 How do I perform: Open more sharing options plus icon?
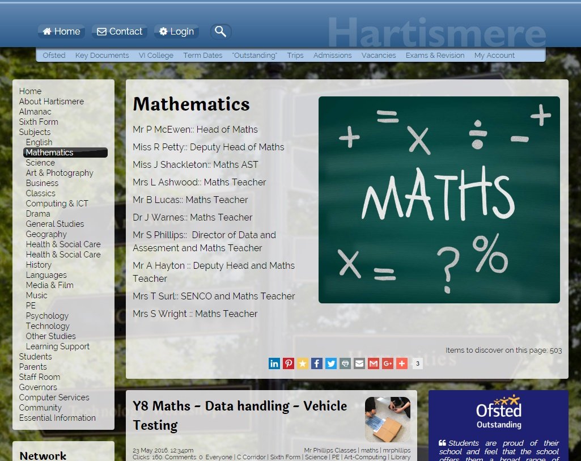click(x=402, y=363)
